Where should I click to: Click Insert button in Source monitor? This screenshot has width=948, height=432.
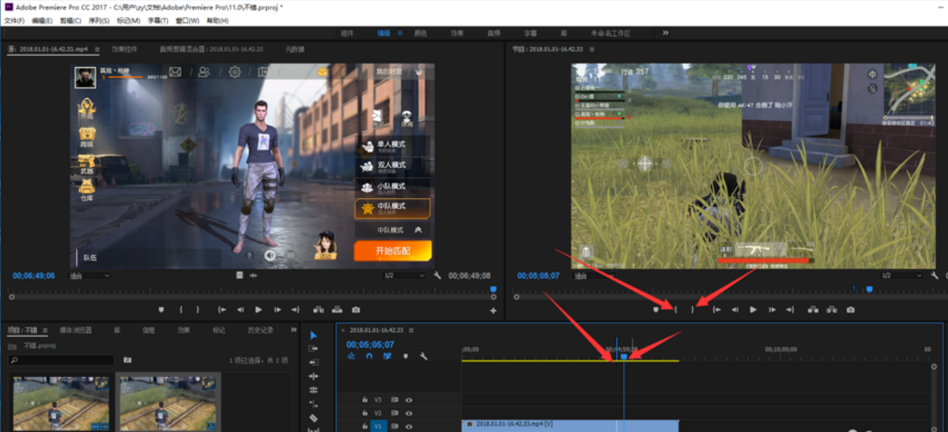pyautogui.click(x=319, y=310)
